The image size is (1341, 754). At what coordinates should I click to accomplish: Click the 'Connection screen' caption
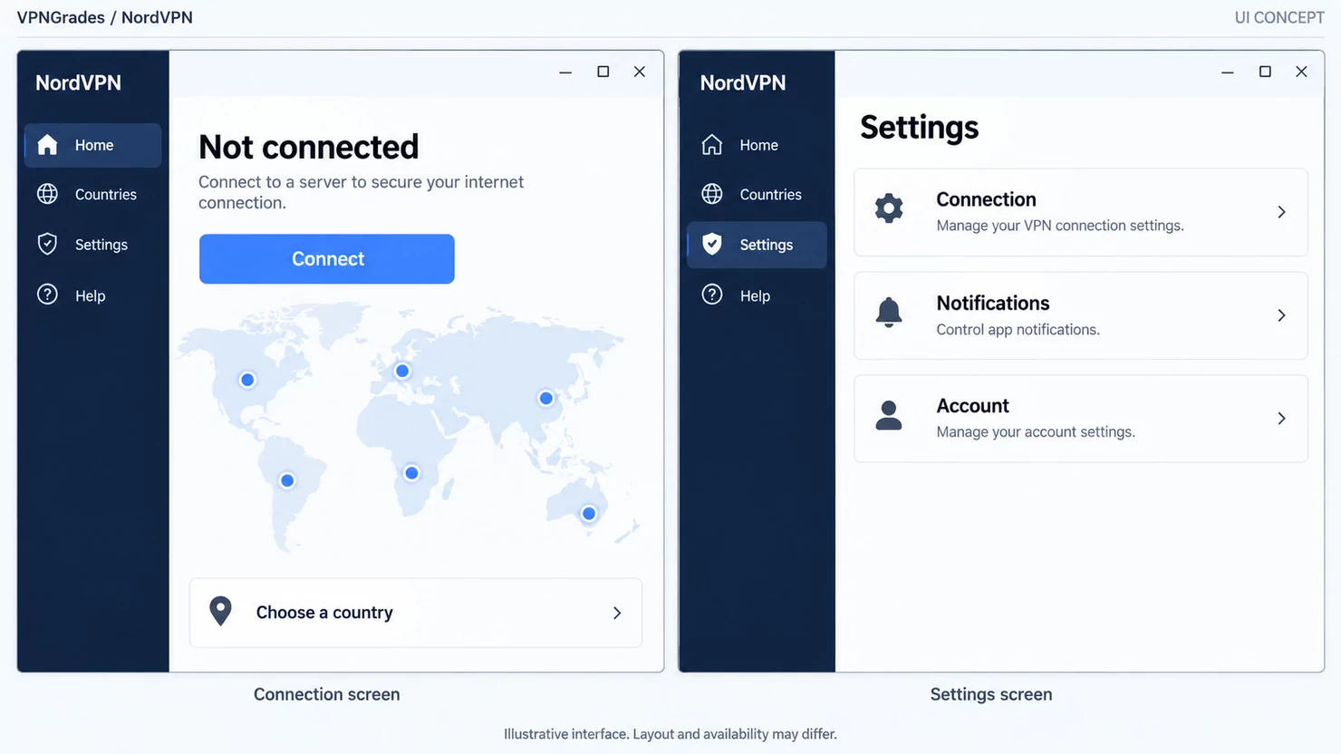pos(326,694)
